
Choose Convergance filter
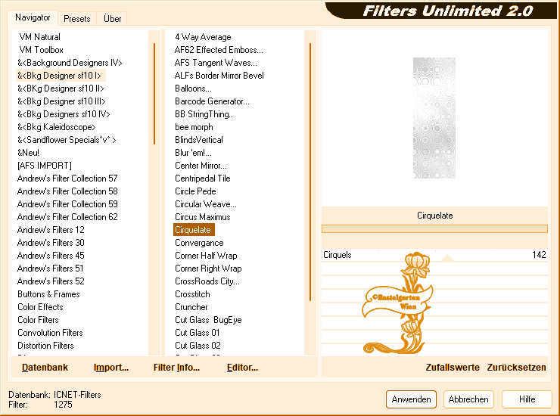click(199, 243)
